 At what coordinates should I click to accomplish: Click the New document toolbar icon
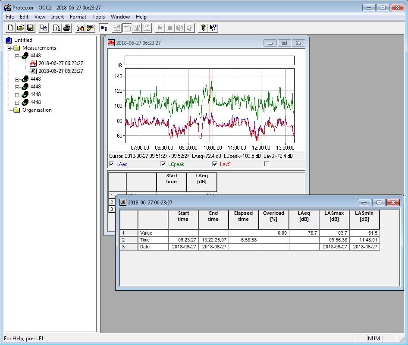pos(11,28)
